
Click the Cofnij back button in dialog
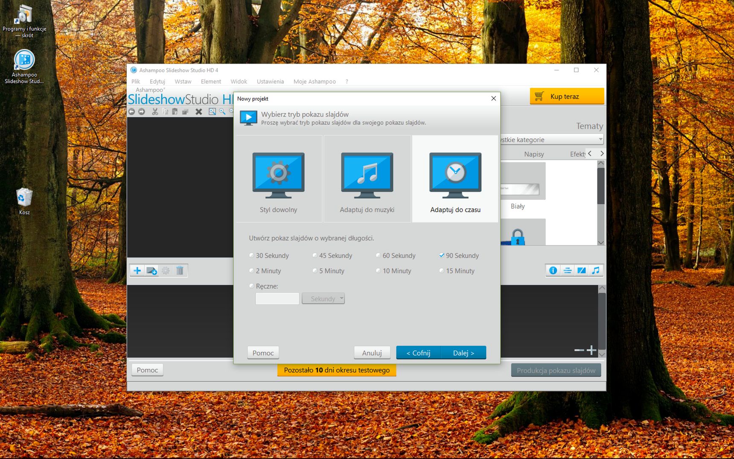[419, 353]
